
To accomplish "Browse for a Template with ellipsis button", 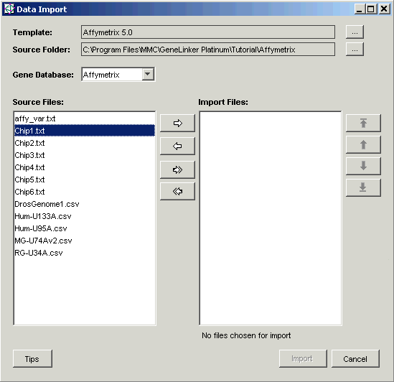I will (355, 32).
